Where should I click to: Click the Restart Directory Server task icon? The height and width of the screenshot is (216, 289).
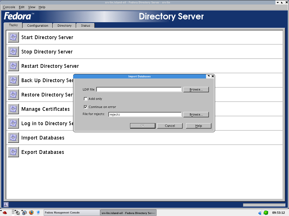(x=14, y=66)
